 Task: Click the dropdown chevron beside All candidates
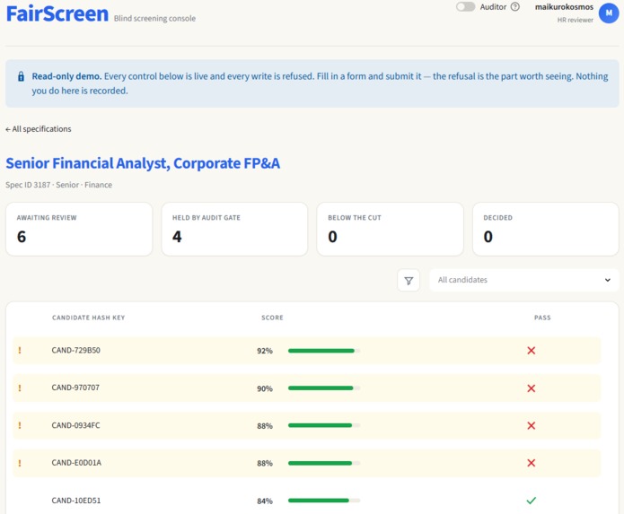pyautogui.click(x=607, y=280)
